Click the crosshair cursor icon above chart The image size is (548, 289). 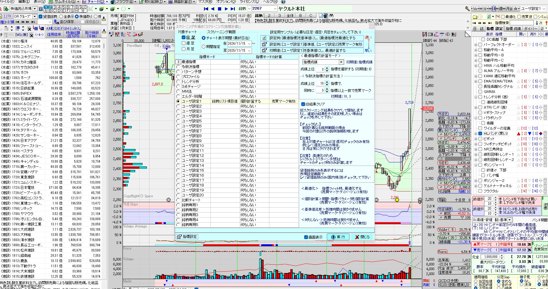[442, 34]
